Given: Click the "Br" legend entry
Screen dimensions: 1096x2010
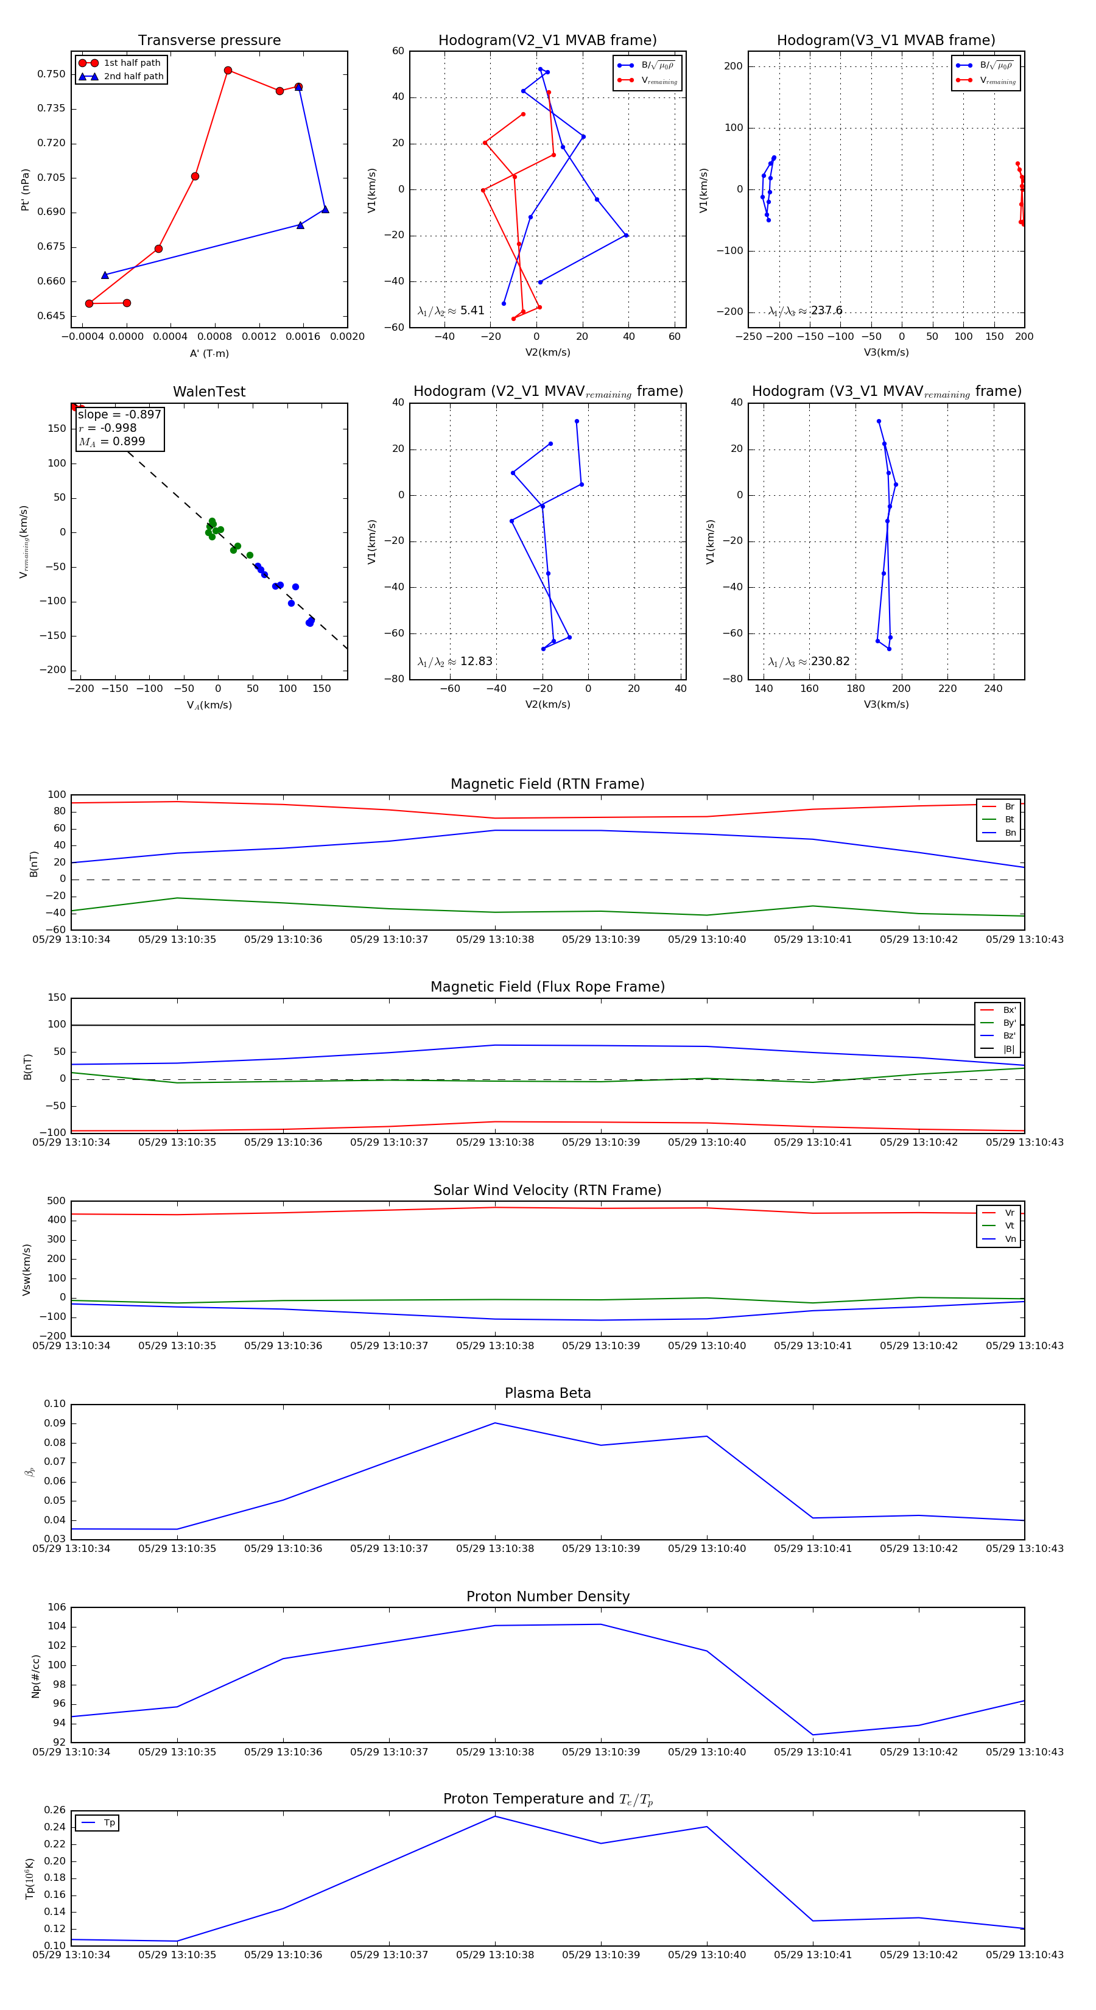Looking at the screenshot, I should (x=999, y=807).
